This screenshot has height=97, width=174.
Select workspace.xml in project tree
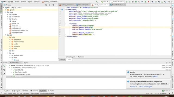17,33
